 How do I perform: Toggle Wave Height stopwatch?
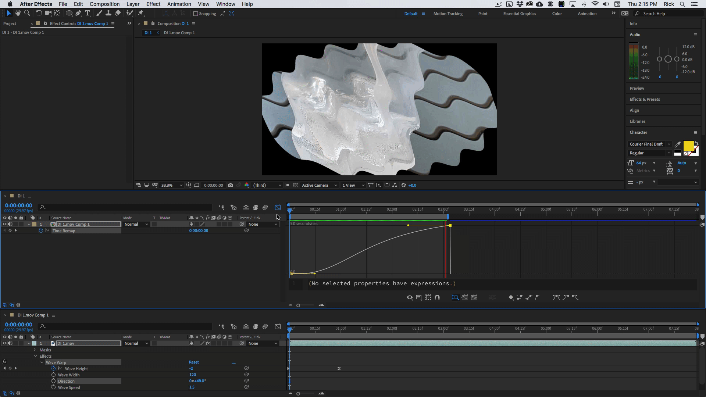tap(54, 369)
